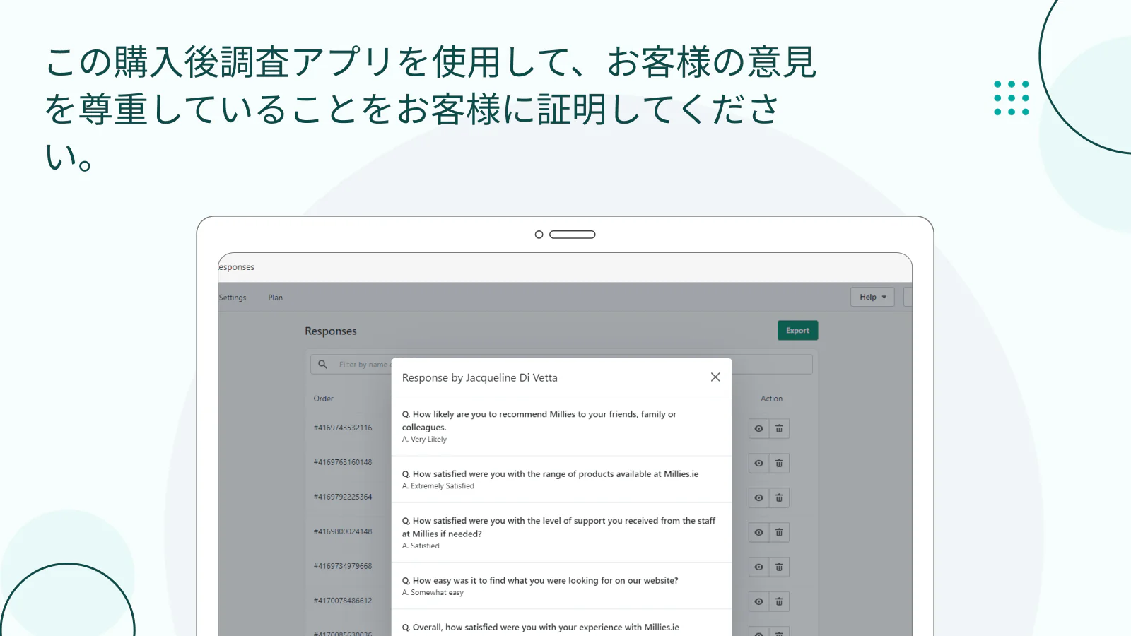Delete response for order #4169734979668
Screen dimensions: 1131x636
pos(779,567)
